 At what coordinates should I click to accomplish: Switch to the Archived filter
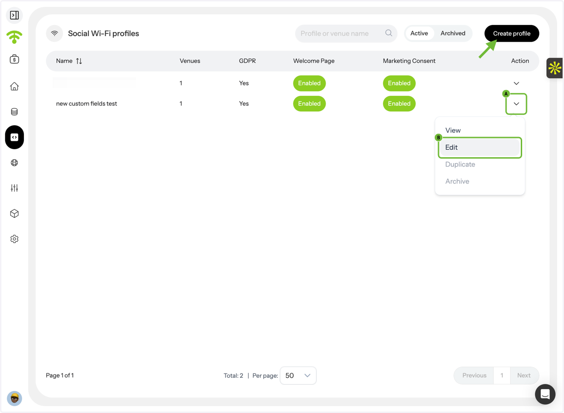453,33
